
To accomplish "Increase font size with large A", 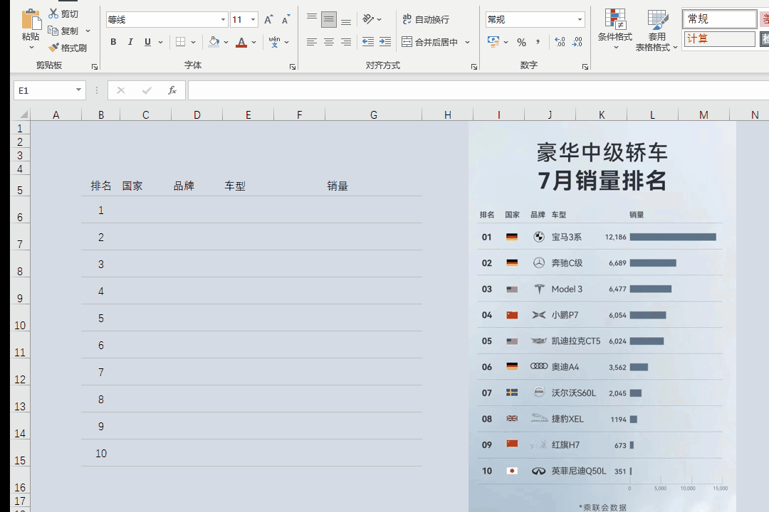I will pyautogui.click(x=268, y=20).
